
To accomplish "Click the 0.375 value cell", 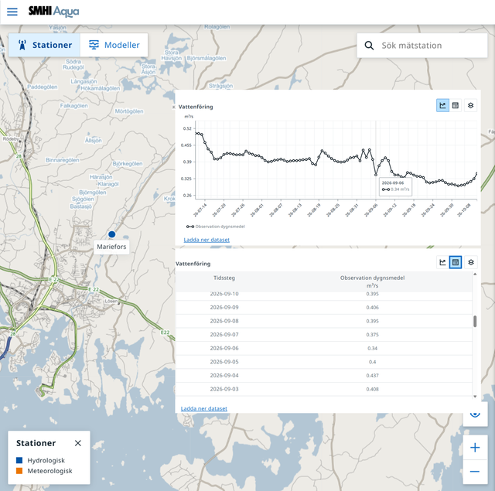I will pyautogui.click(x=373, y=335).
